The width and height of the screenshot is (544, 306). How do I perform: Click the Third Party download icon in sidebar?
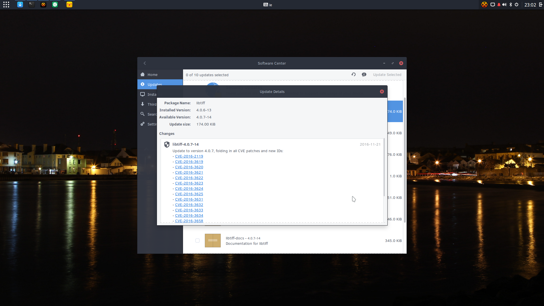tap(143, 104)
